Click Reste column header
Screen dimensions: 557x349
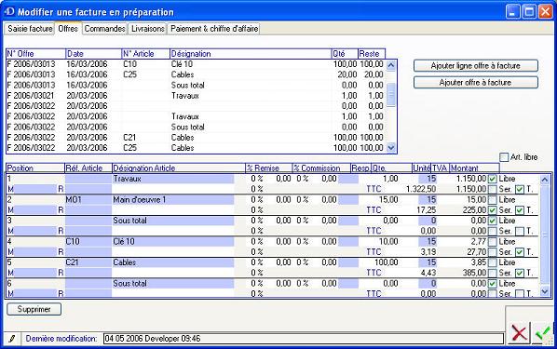[x=372, y=54]
